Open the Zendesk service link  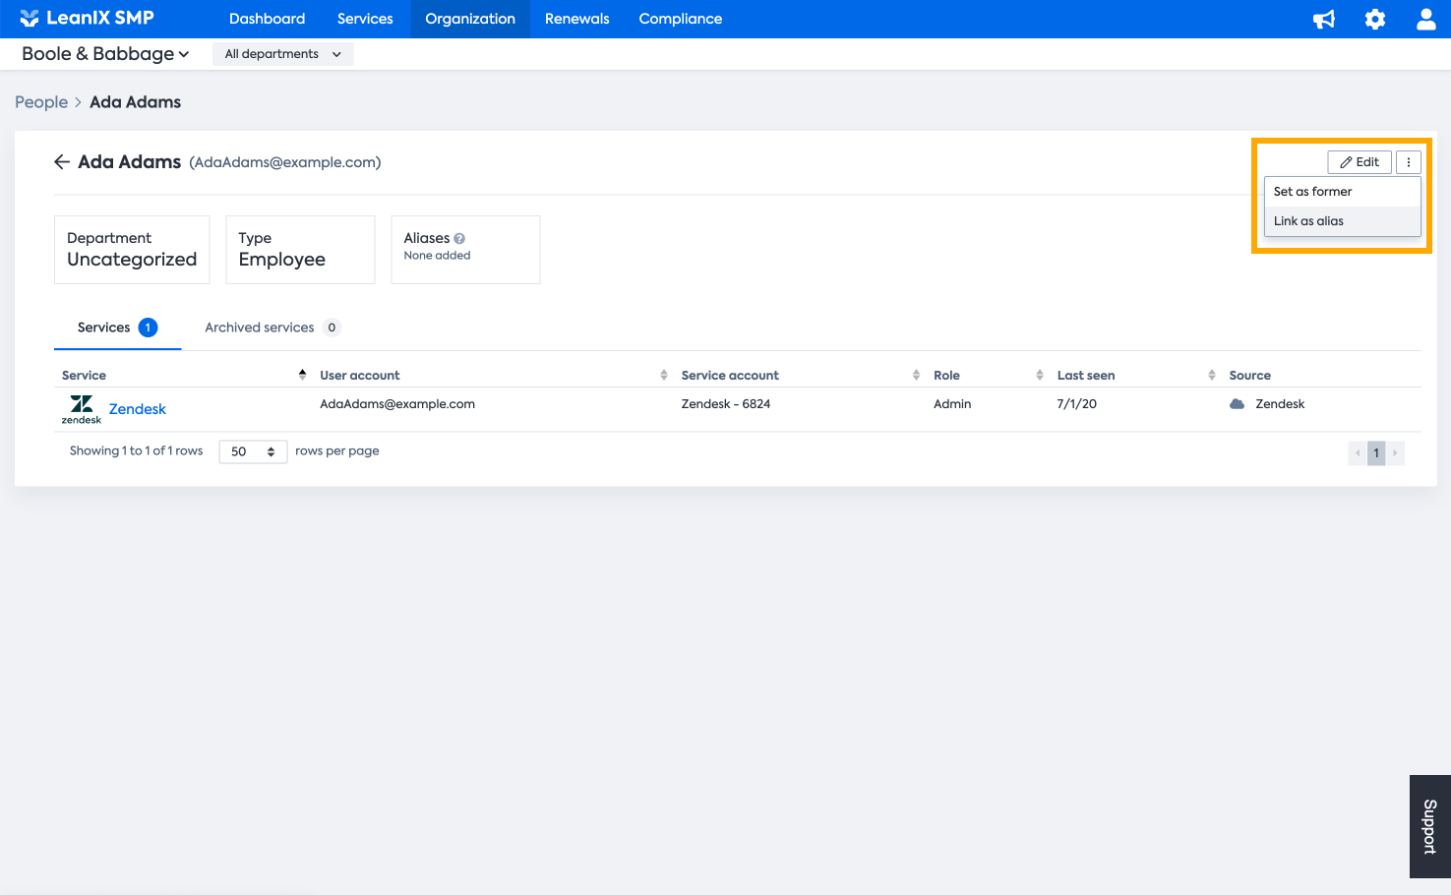coord(138,409)
